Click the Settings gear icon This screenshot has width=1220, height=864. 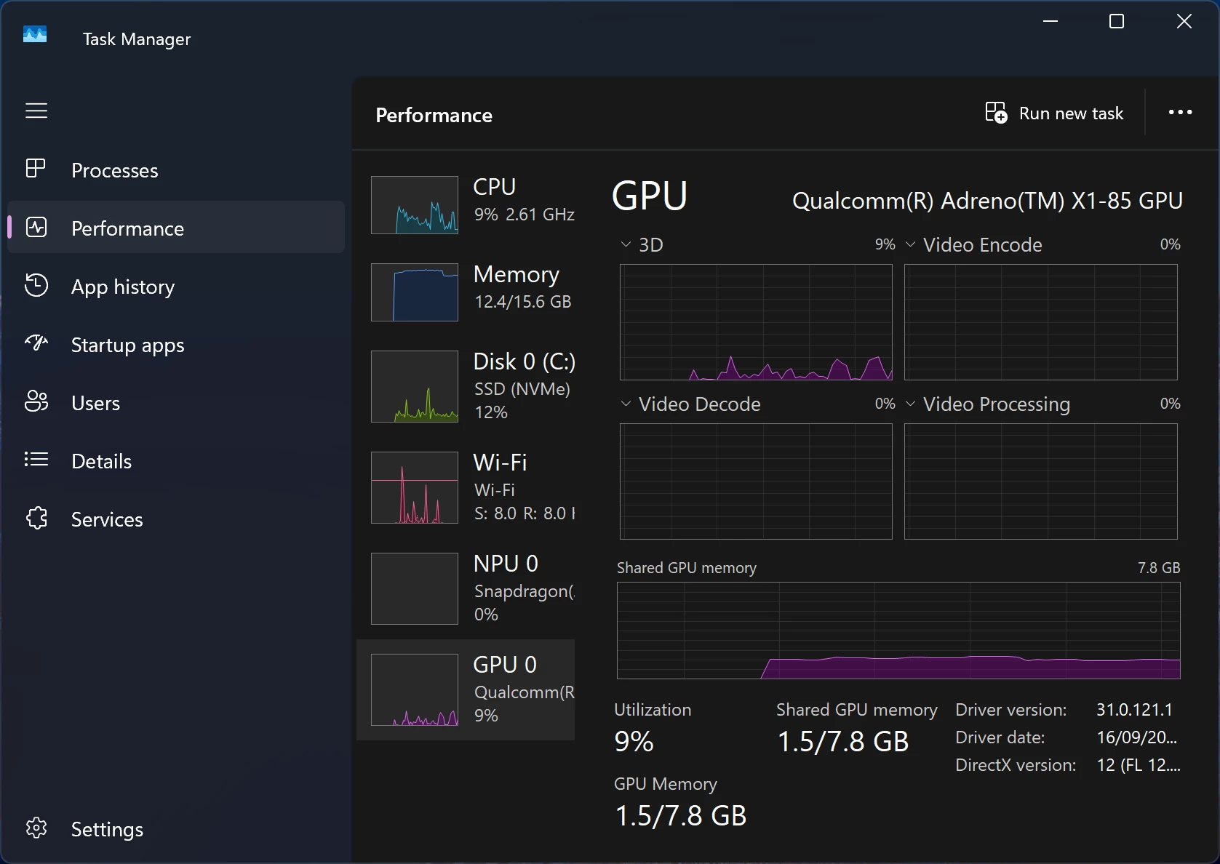pos(36,828)
